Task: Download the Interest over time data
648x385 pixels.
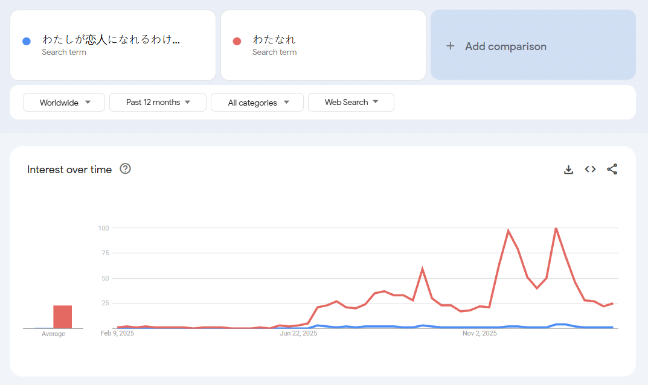Action: pos(569,170)
